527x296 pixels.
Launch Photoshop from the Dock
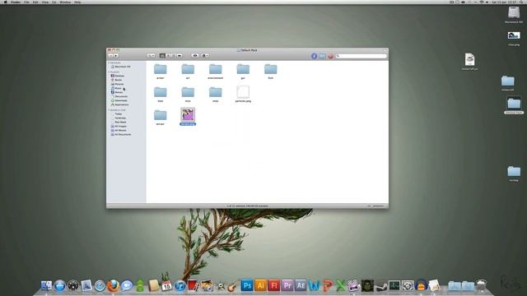pos(247,285)
